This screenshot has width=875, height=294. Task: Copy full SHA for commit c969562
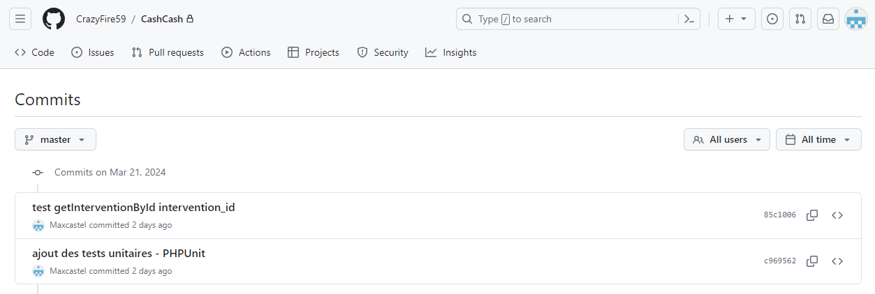(x=812, y=261)
